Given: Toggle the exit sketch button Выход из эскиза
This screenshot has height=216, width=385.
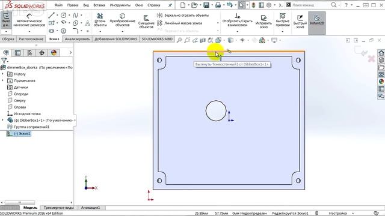Looking at the screenshot, I should [x=6, y=20].
